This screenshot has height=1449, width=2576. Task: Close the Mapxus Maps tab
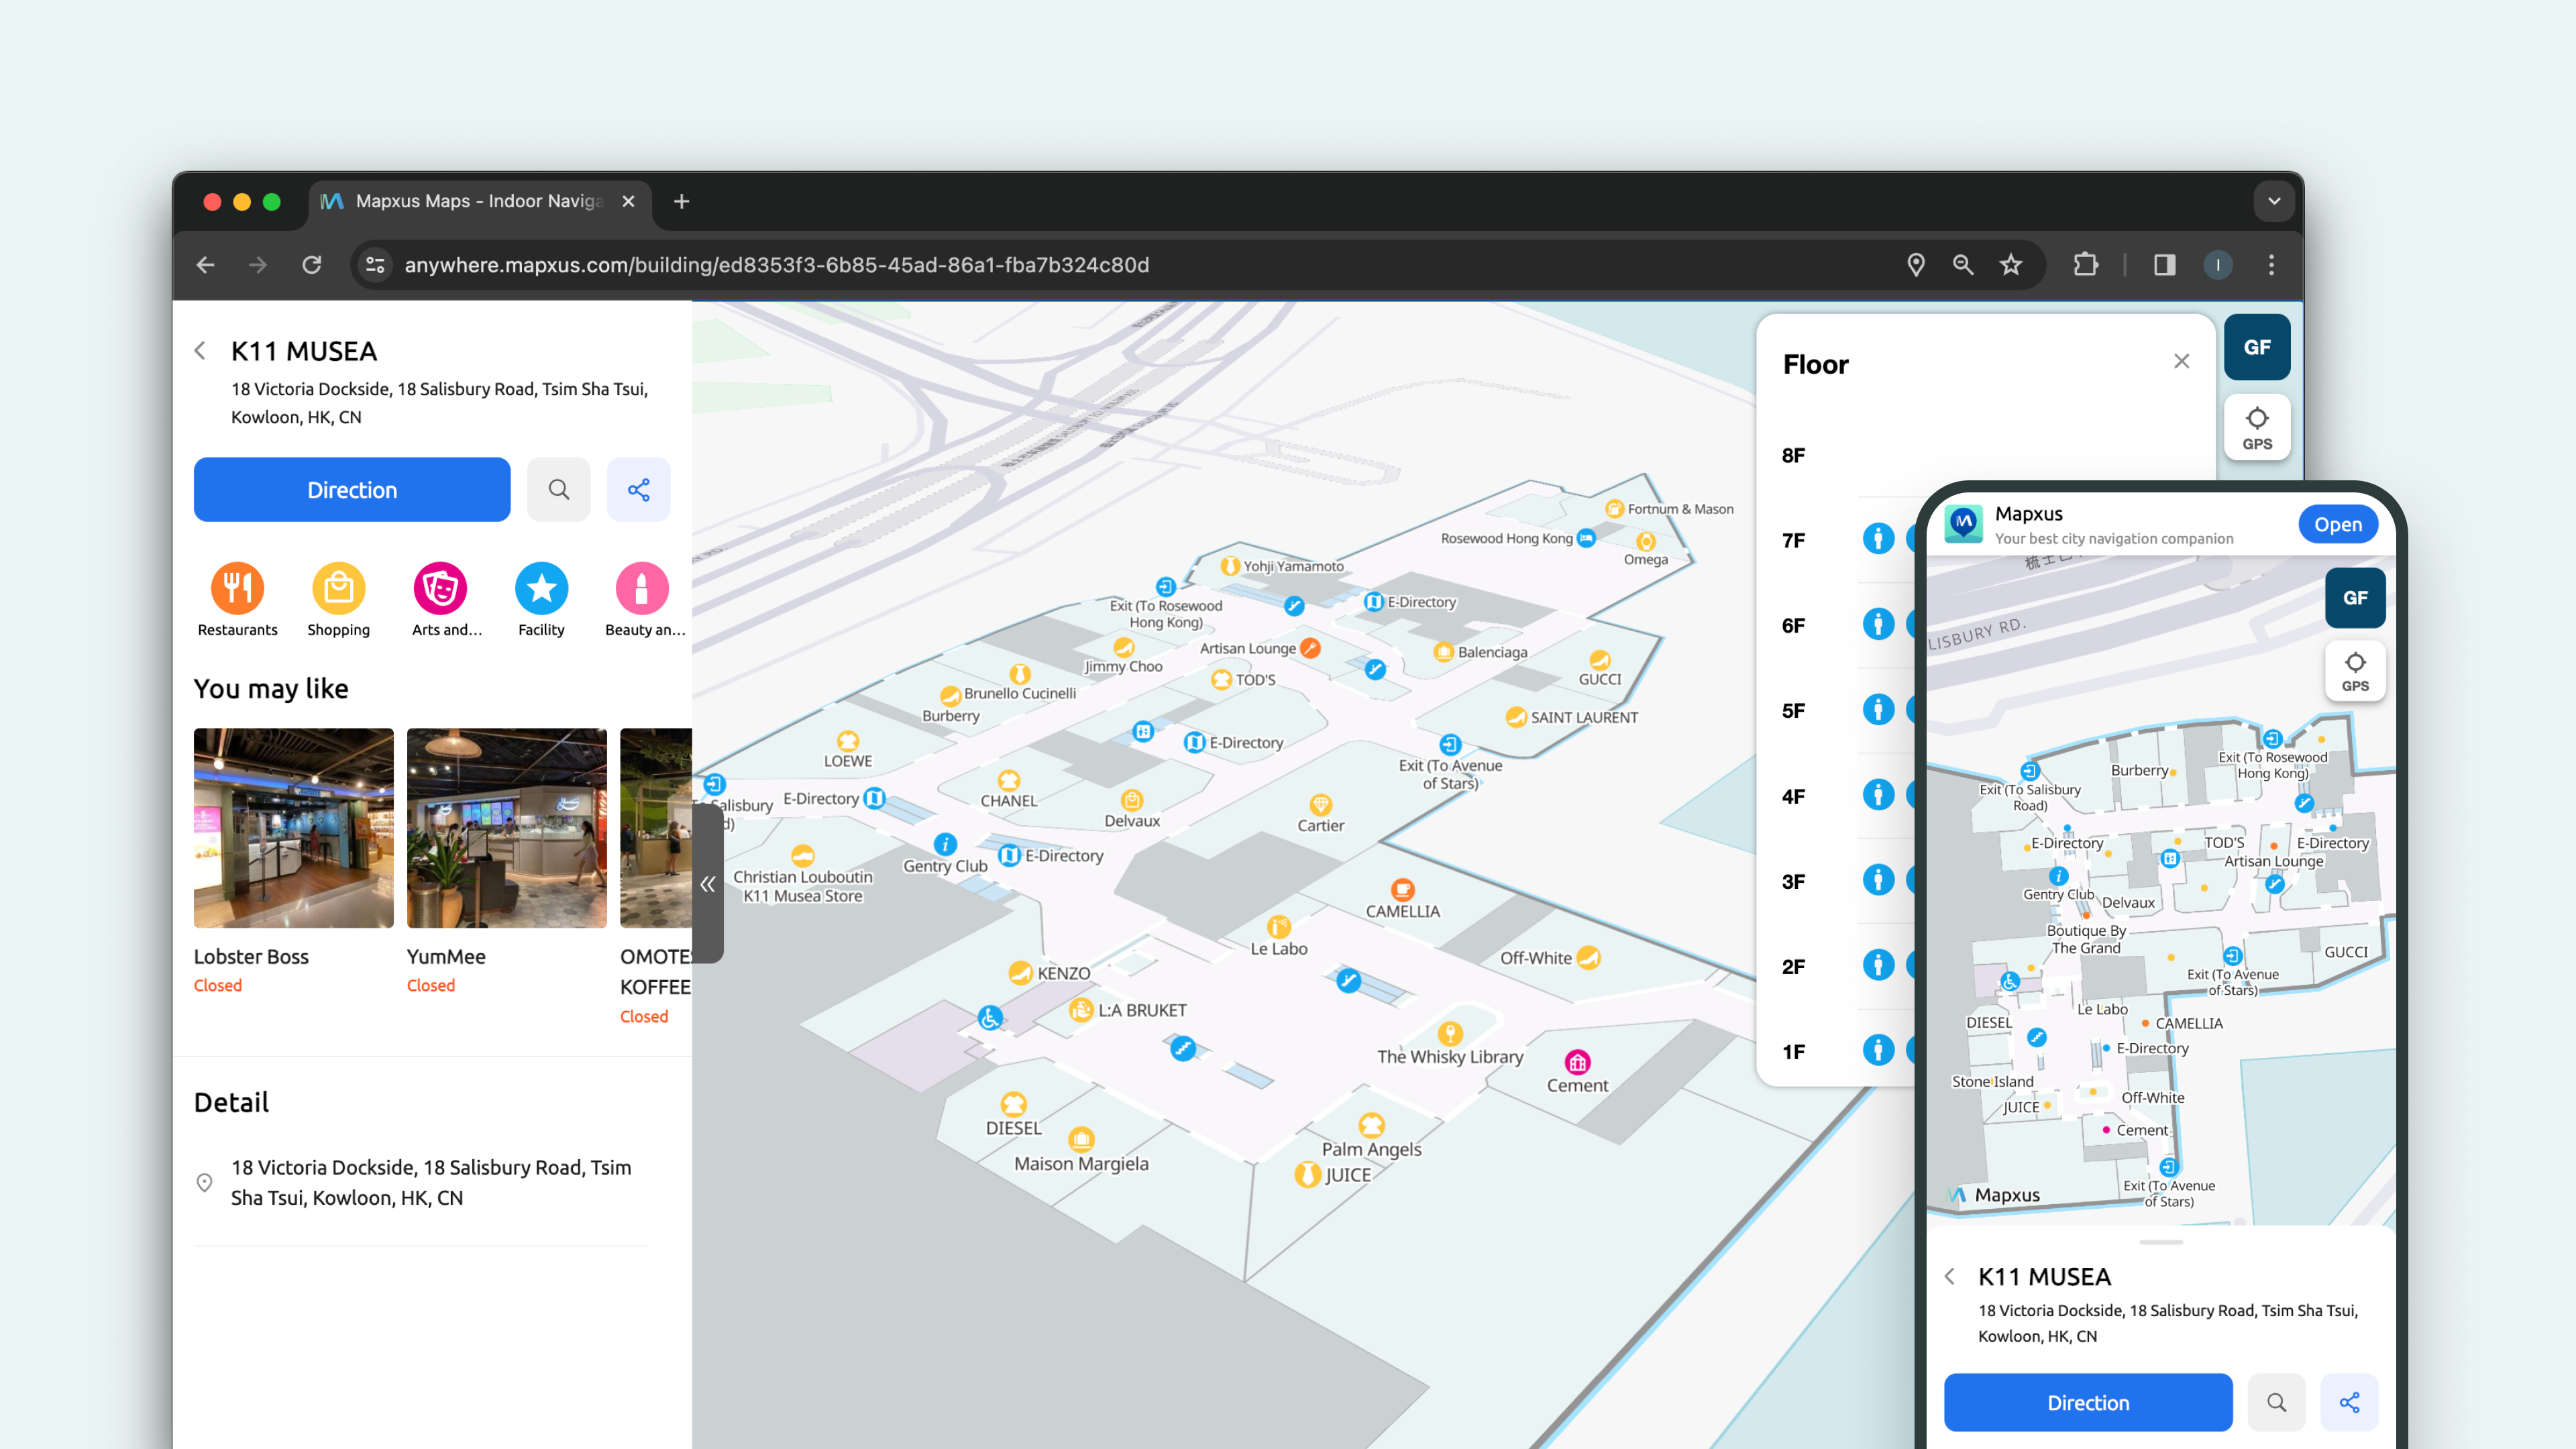tap(628, 201)
